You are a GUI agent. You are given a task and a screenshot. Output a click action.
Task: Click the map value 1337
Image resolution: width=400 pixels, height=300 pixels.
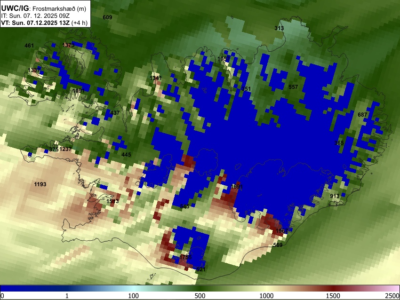[x=34, y=70]
